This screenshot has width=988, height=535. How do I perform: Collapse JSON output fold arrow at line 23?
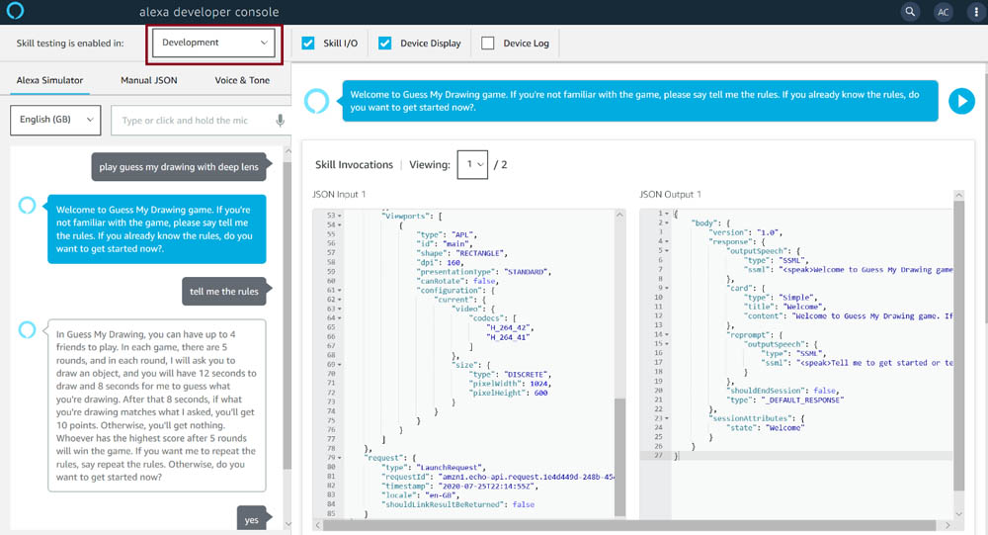point(667,418)
